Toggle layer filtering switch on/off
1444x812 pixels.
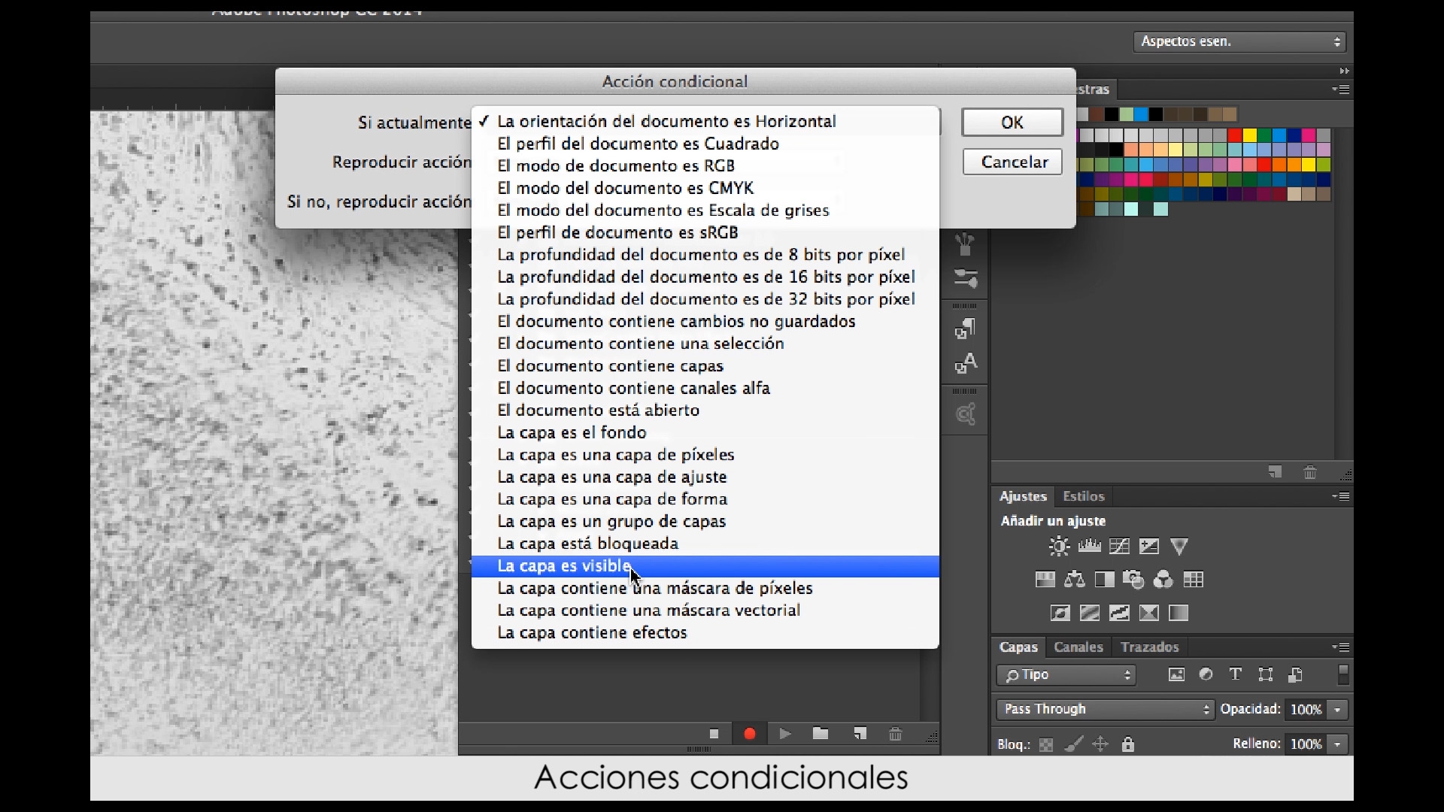[x=1343, y=674]
